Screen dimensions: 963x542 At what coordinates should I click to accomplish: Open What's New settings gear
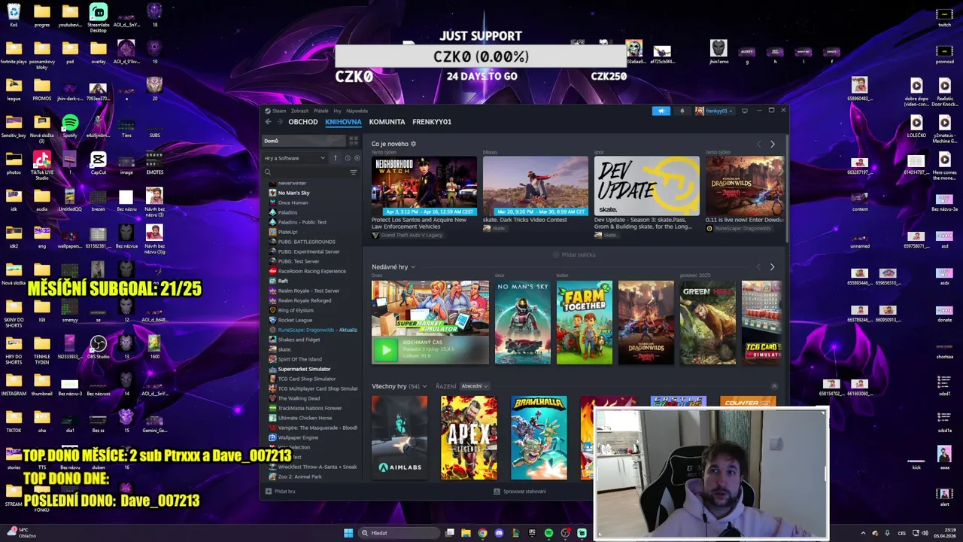[414, 144]
